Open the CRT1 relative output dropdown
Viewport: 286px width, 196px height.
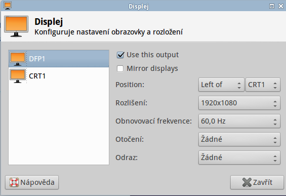tap(263, 85)
